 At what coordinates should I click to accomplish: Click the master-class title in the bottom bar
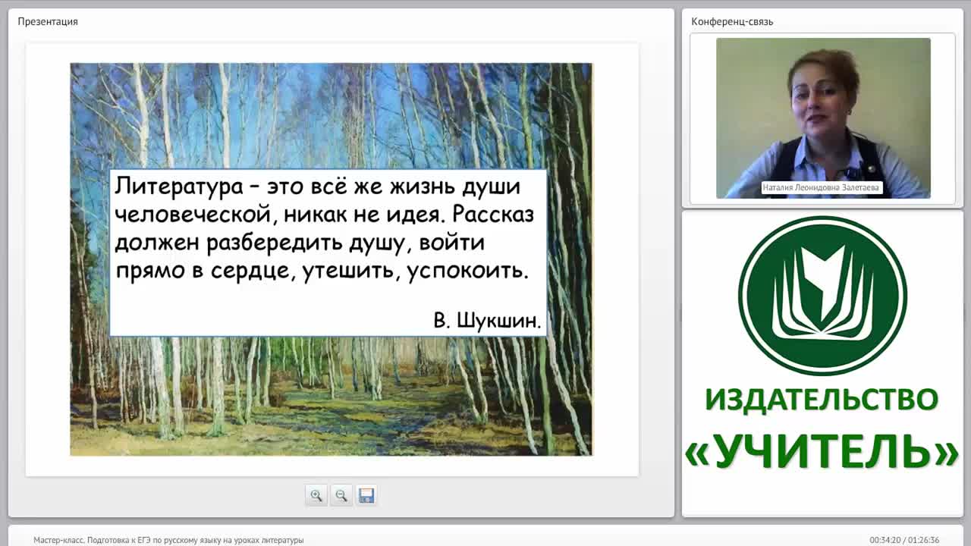168,540
